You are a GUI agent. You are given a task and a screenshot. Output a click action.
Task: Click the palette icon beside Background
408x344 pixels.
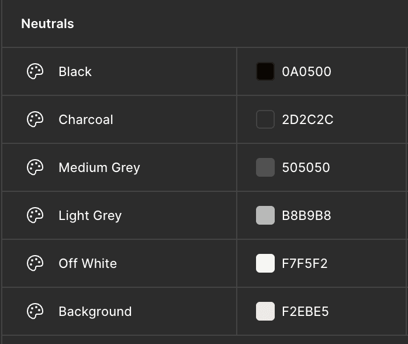tap(35, 311)
